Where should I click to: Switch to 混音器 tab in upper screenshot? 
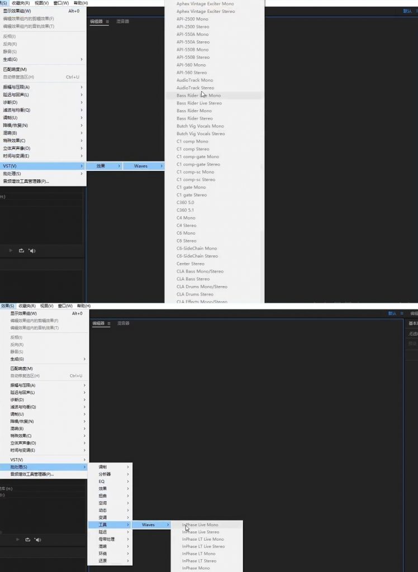click(x=123, y=22)
